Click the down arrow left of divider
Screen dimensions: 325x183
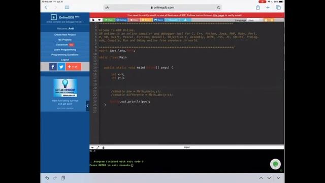(269, 178)
